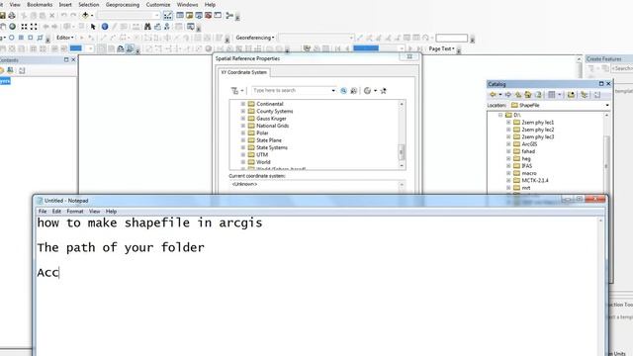Open the Customize menu
The height and width of the screenshot is (356, 633).
click(158, 5)
